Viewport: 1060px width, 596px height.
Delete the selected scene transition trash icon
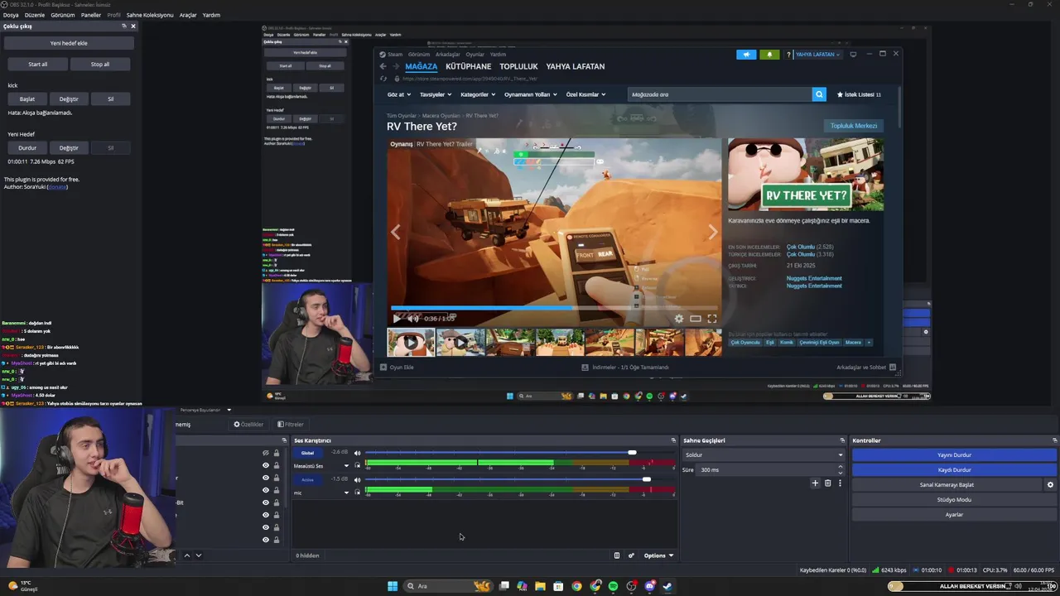click(827, 483)
